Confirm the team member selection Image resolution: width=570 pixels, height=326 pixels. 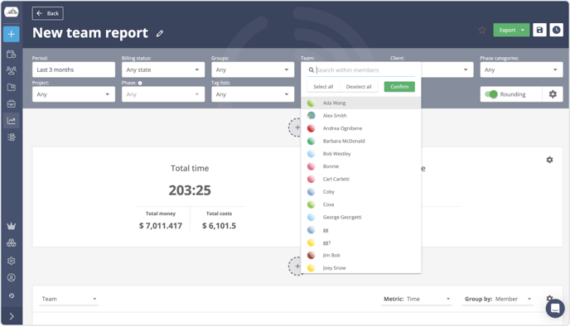pos(399,87)
